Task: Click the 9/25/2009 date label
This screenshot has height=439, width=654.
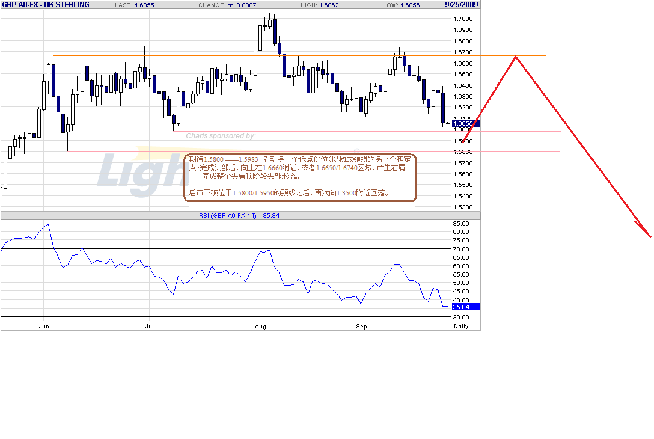Action: 461,5
